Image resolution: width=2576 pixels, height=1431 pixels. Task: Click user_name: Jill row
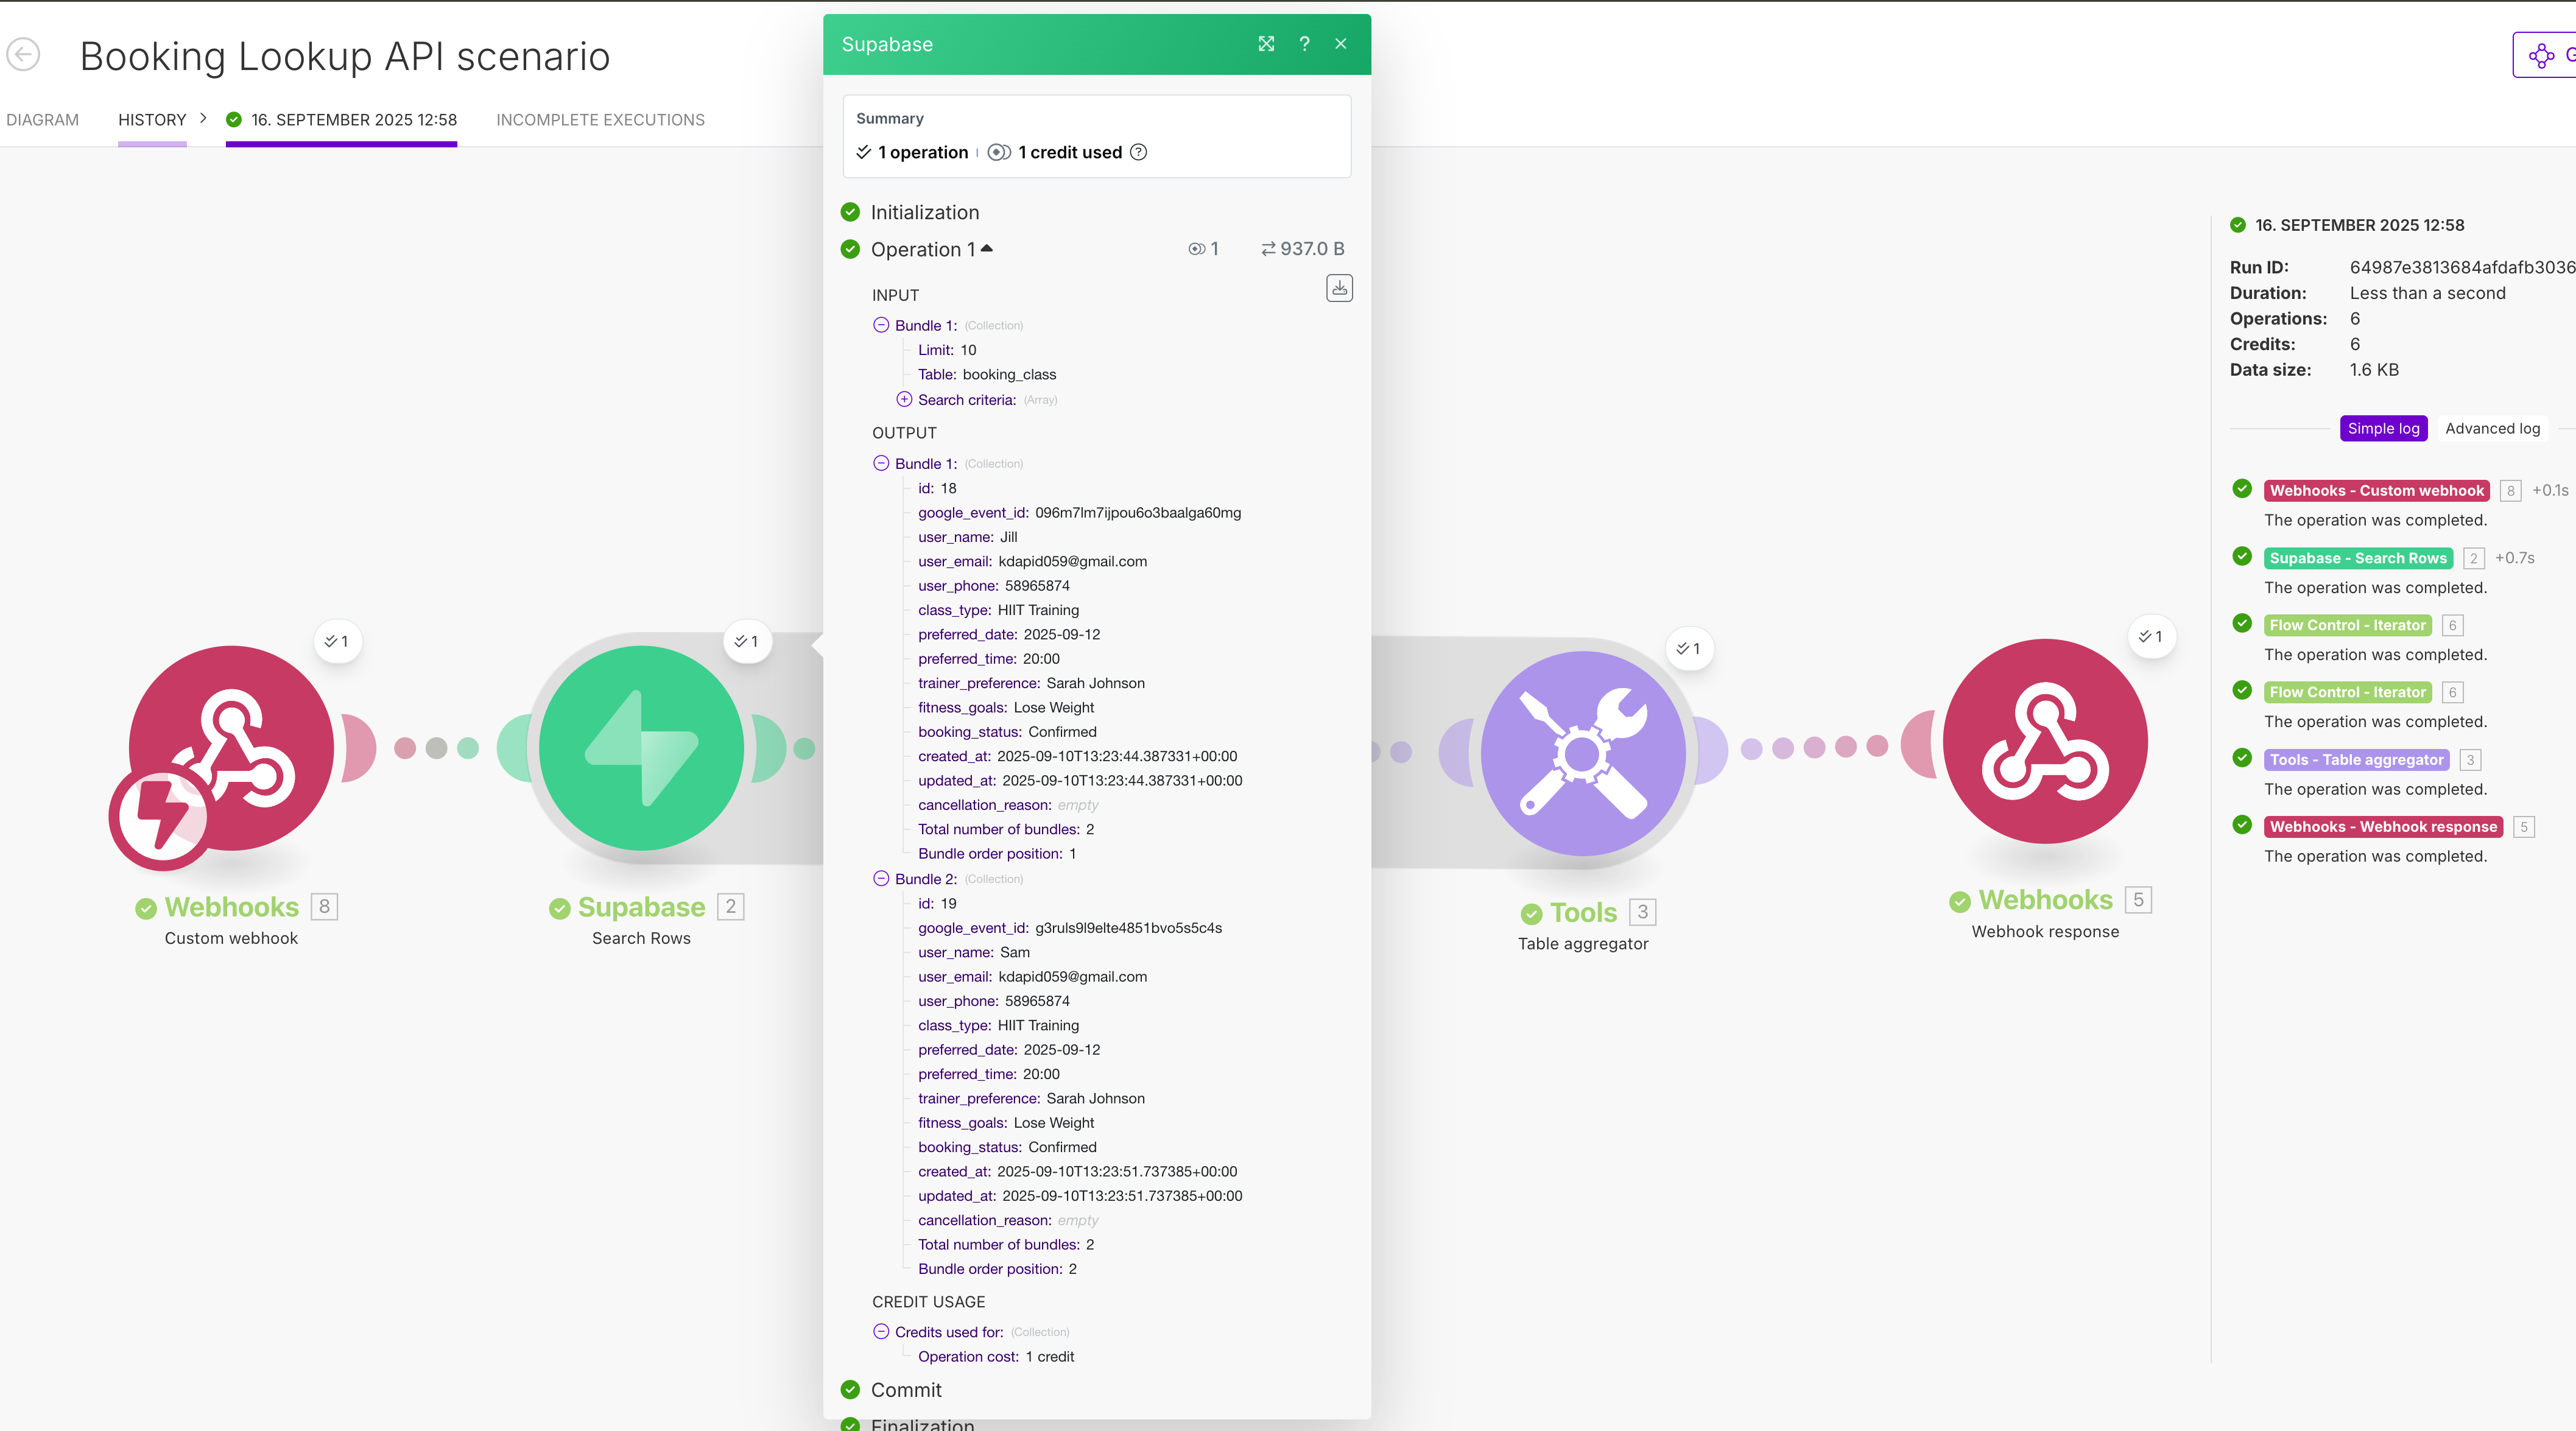[x=968, y=537]
